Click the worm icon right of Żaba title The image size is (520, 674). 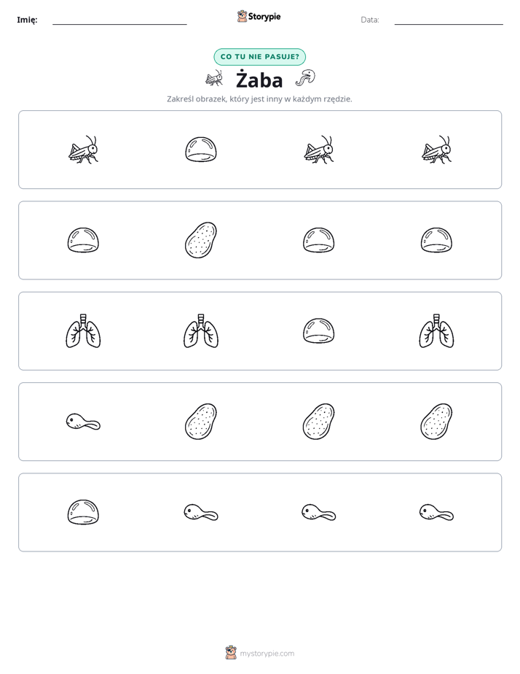tap(305, 78)
